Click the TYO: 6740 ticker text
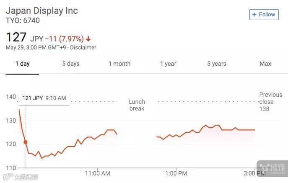This screenshot has height=183, width=288. (x=23, y=20)
